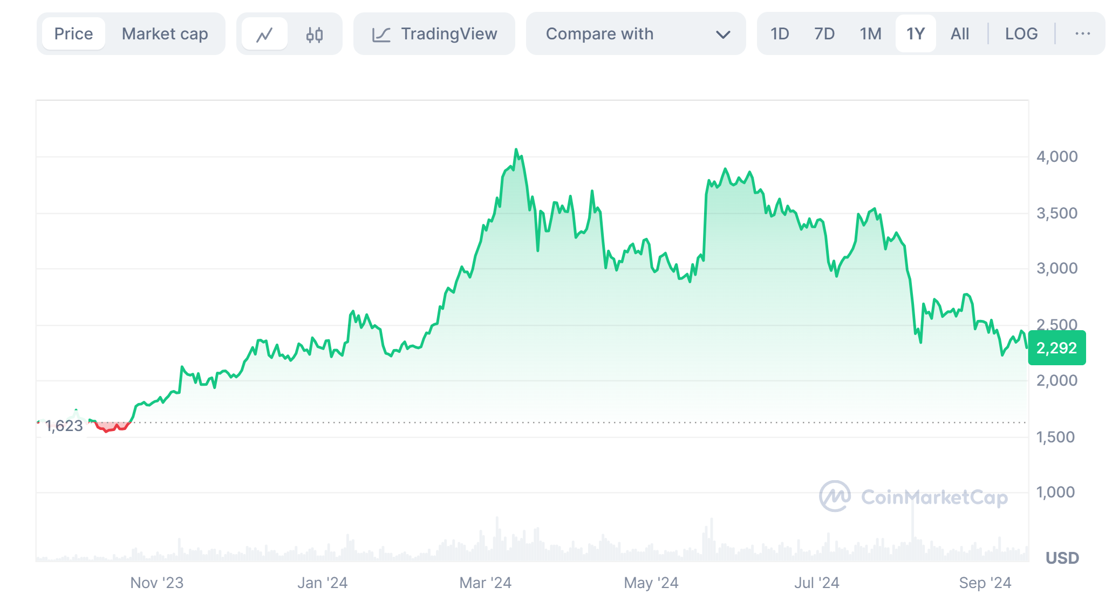Select the 1D time range
Viewport: 1119px width, 608px height.
pyautogui.click(x=780, y=34)
